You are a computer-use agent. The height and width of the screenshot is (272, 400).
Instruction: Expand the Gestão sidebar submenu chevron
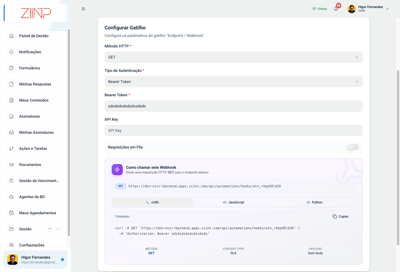coord(57,229)
